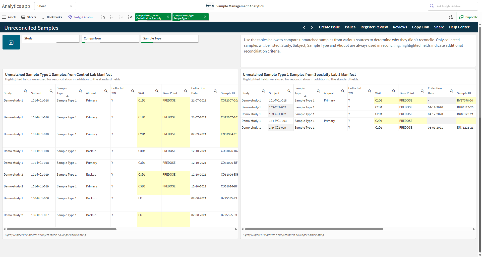This screenshot has height=257, width=482.
Task: Sort by Sample ID header in Central Lab table
Action: pos(228,93)
